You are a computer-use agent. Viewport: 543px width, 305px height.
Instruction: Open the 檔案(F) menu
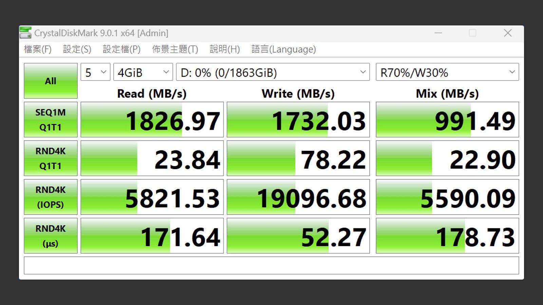coord(38,49)
